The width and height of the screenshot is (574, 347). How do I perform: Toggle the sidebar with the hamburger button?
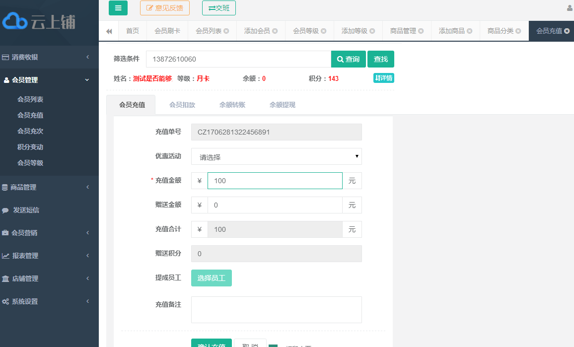coord(118,8)
